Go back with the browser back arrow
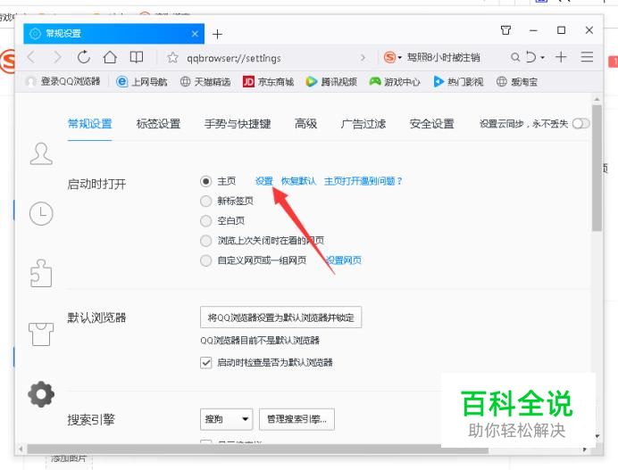The image size is (618, 470). pos(31,57)
